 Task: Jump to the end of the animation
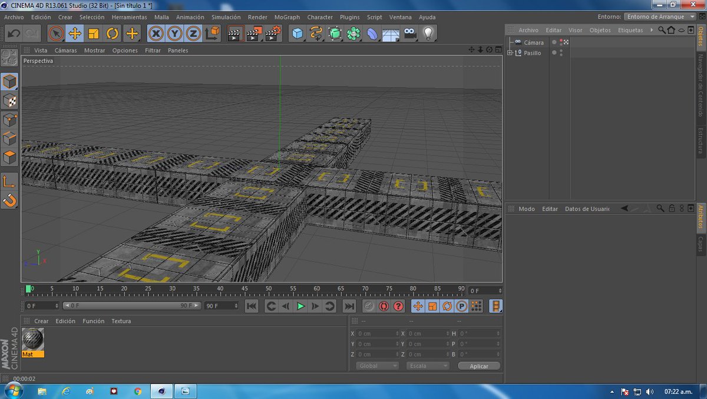point(349,306)
